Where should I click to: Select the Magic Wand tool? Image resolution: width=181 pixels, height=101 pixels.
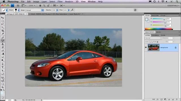[x=3, y=27]
